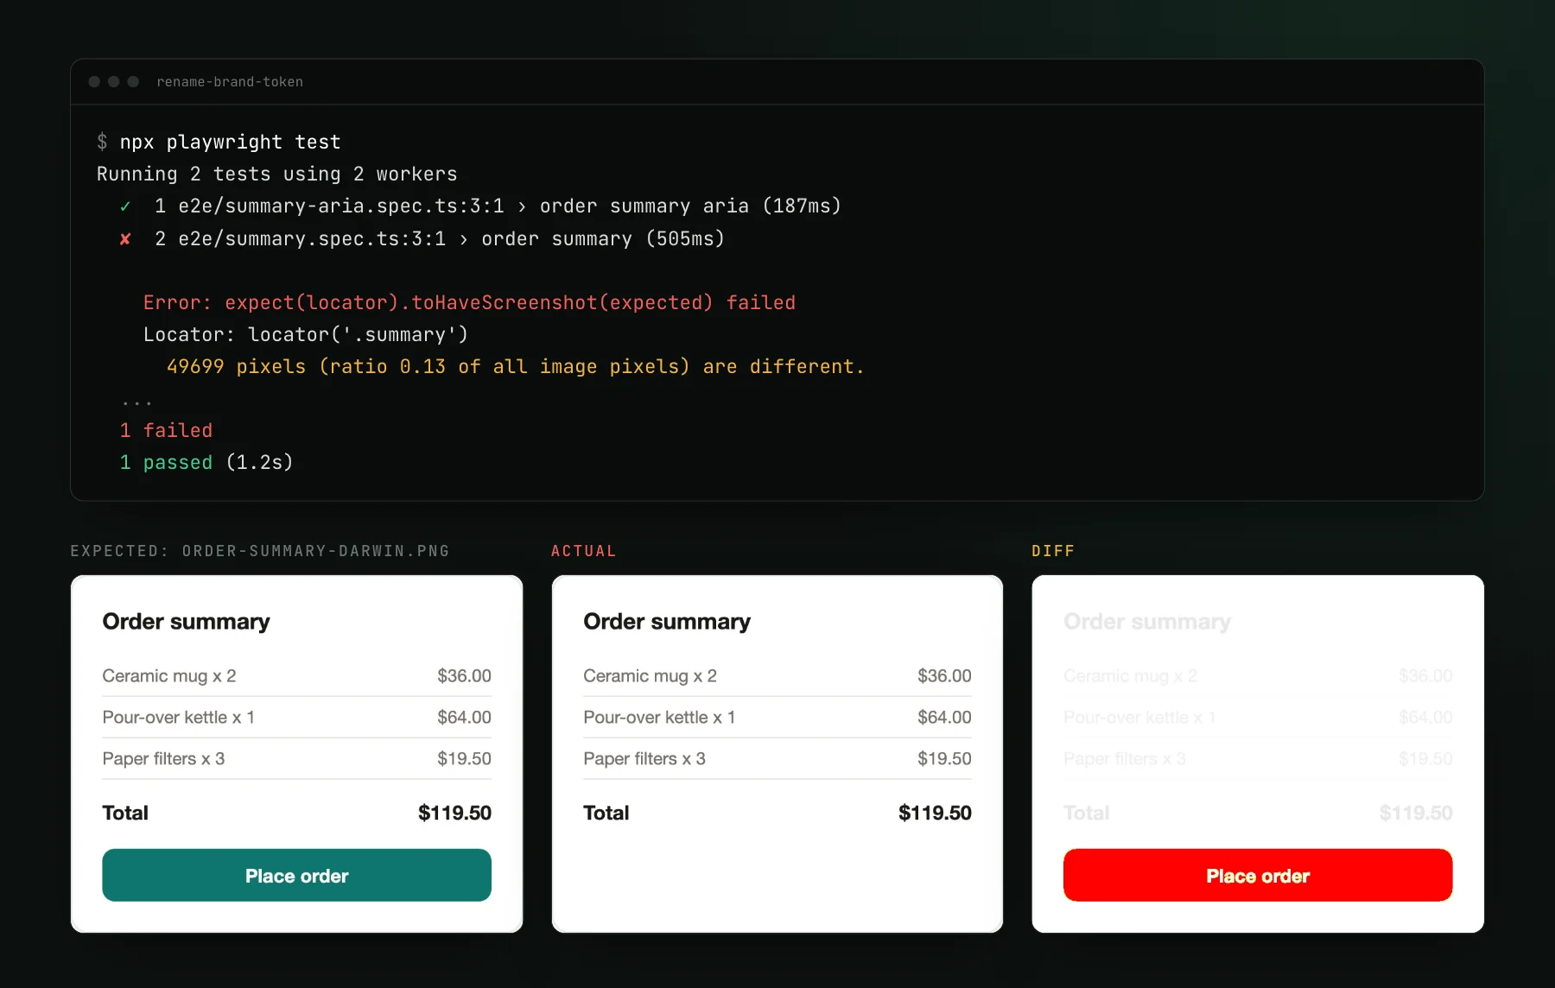The width and height of the screenshot is (1555, 988).
Task: Click e2e/summary.spec.ts:3:1 failed test line
Action: (440, 238)
